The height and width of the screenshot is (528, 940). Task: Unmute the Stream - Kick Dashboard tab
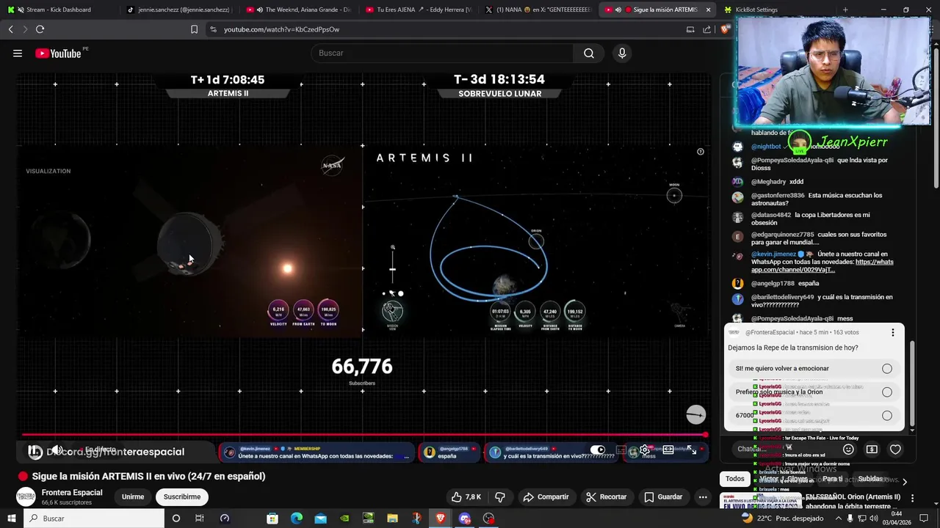pyautogui.click(x=21, y=10)
